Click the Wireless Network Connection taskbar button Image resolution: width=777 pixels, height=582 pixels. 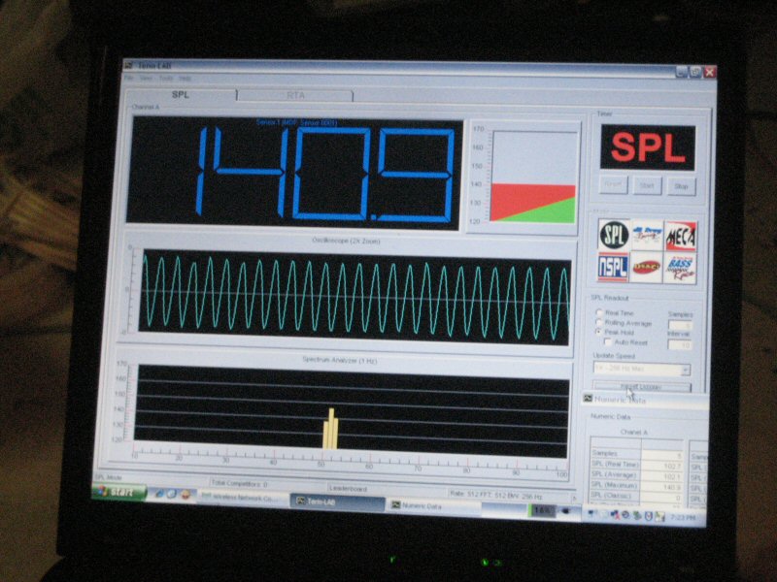pyautogui.click(x=242, y=498)
